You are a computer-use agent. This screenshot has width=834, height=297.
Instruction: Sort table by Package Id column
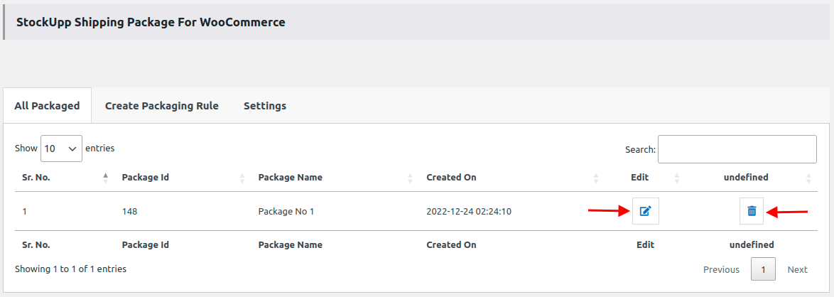pos(243,178)
